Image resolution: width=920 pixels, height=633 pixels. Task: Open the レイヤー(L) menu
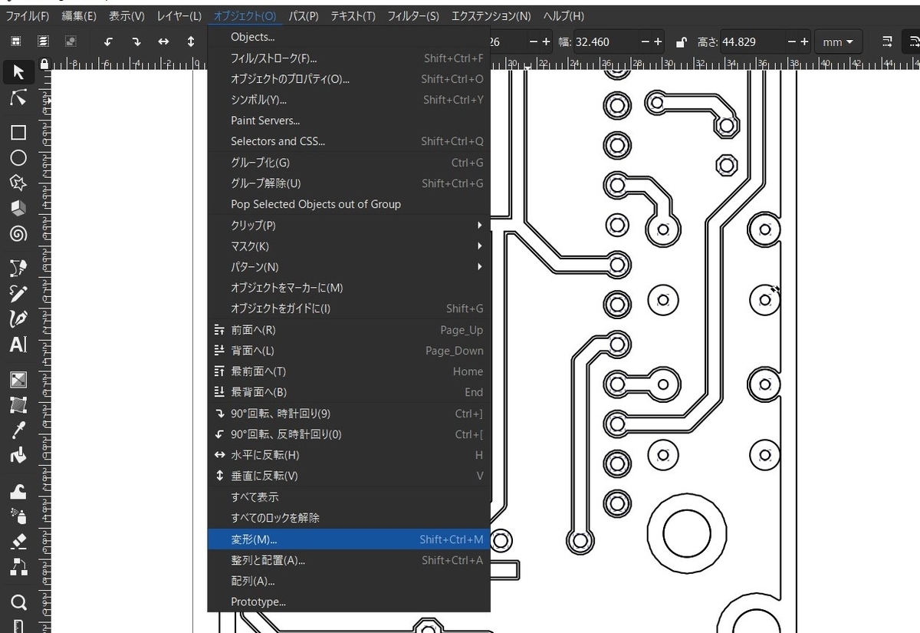point(179,15)
